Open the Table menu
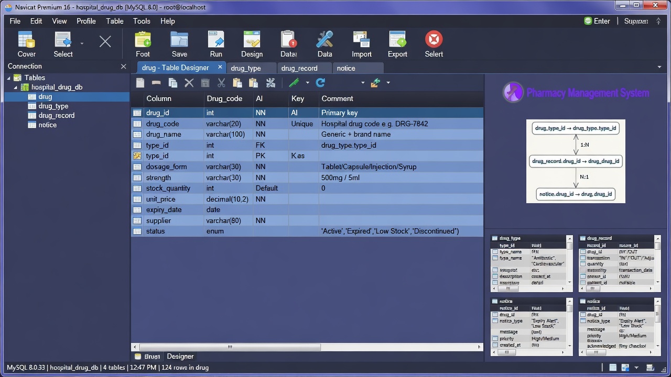Viewport: 671px width, 377px height. [x=115, y=21]
